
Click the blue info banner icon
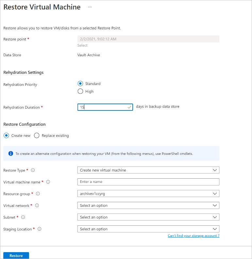pos(10,154)
